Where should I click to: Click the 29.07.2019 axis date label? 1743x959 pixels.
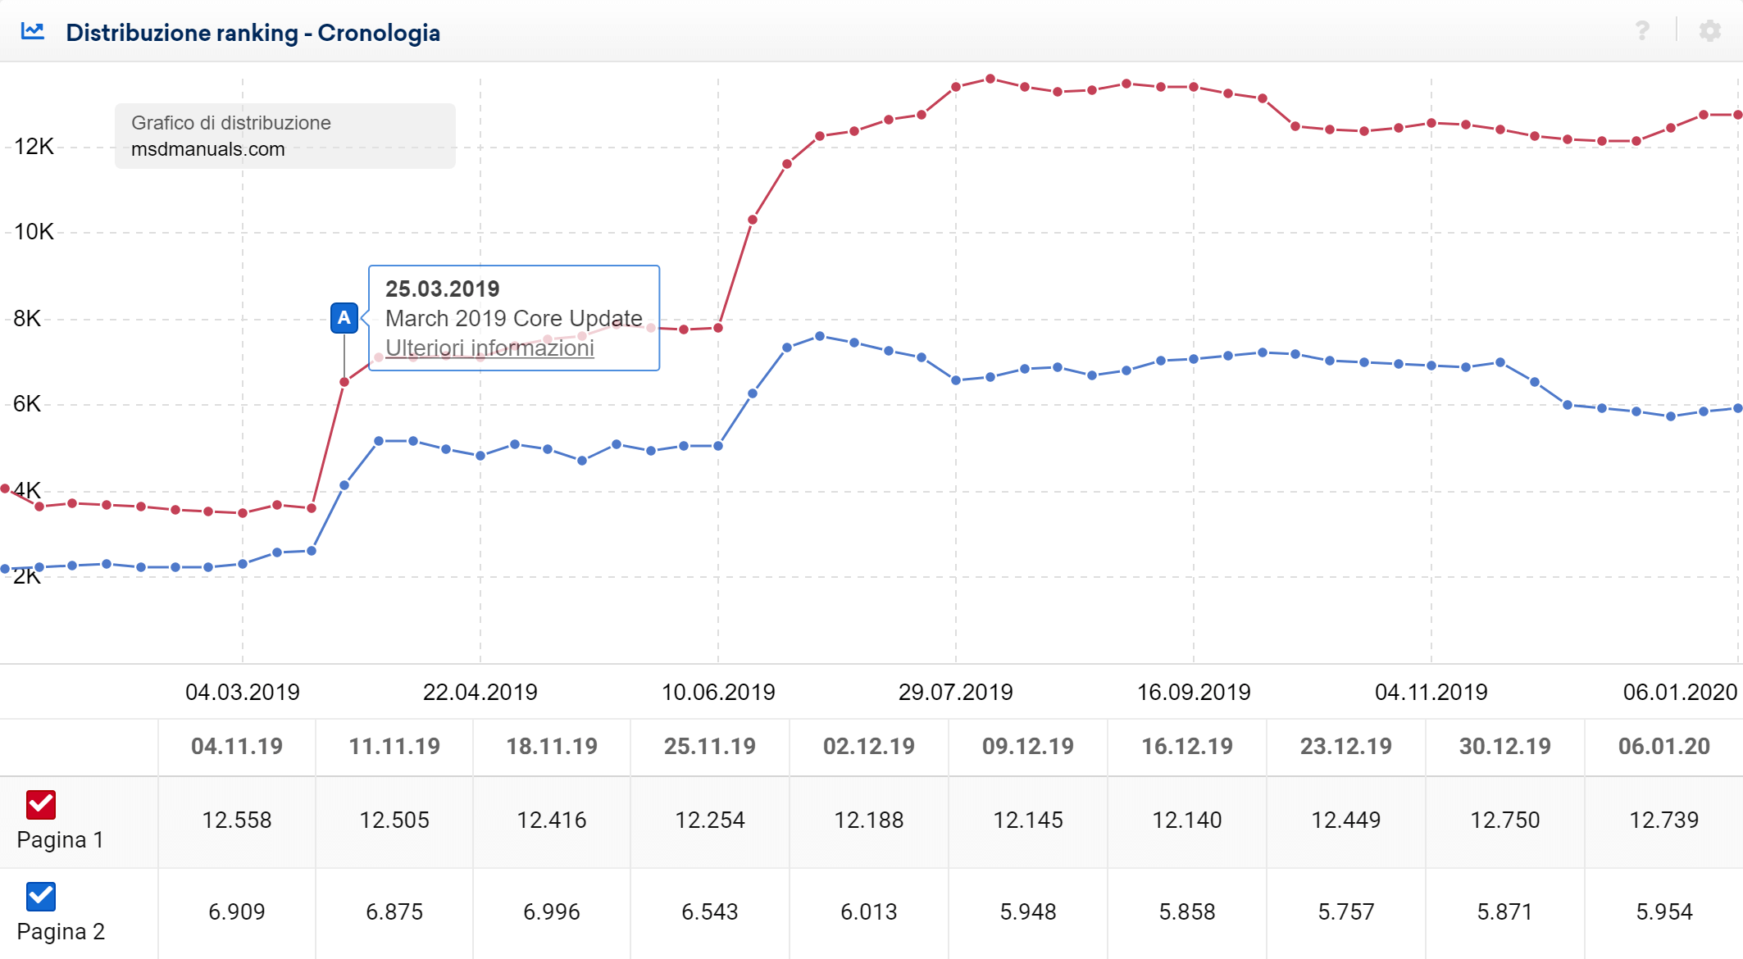(x=956, y=692)
